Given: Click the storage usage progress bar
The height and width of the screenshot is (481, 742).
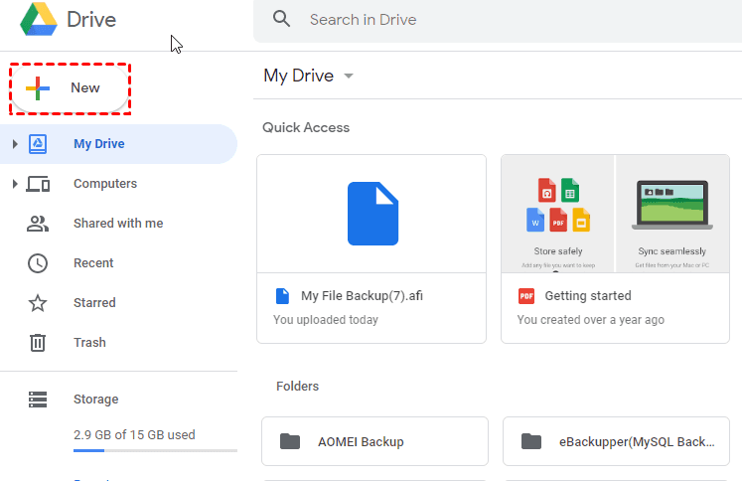Looking at the screenshot, I should tap(155, 451).
